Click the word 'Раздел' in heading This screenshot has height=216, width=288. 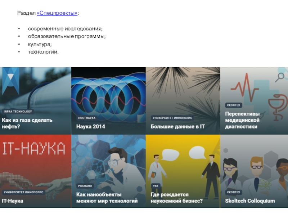coord(26,13)
